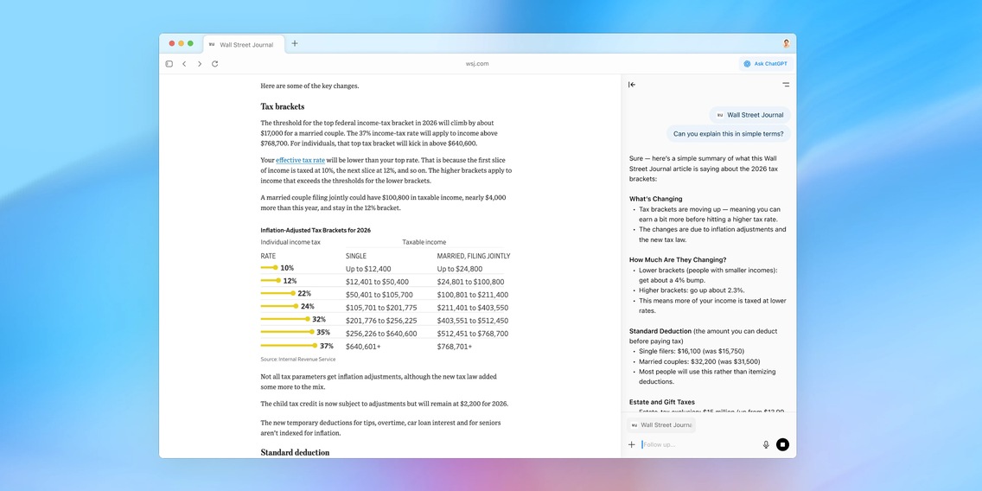
Task: Start voice input with the microphone icon
Action: pyautogui.click(x=766, y=444)
